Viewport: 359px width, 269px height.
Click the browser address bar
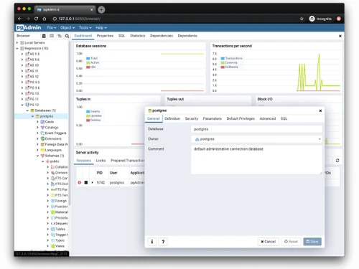(x=174, y=19)
